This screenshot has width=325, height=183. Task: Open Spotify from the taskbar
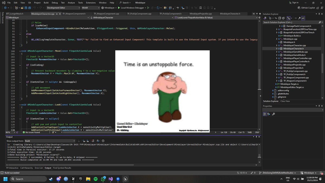95,179
